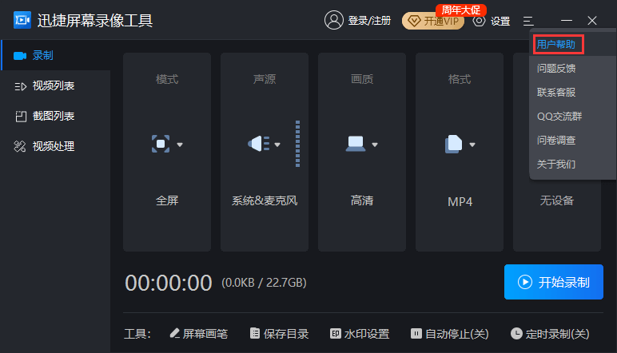Choose 问题反馈 in the dropdown menu
Screen dimensions: 617x353
pyautogui.click(x=556, y=69)
